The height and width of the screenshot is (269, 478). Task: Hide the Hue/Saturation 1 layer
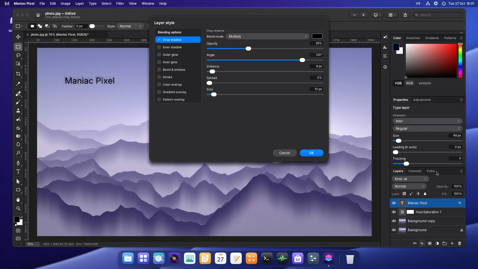coord(394,212)
